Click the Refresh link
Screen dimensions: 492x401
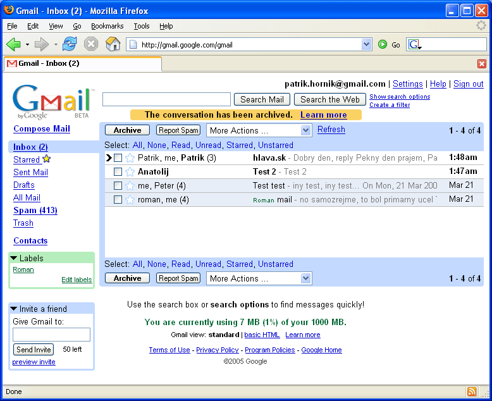(x=331, y=129)
